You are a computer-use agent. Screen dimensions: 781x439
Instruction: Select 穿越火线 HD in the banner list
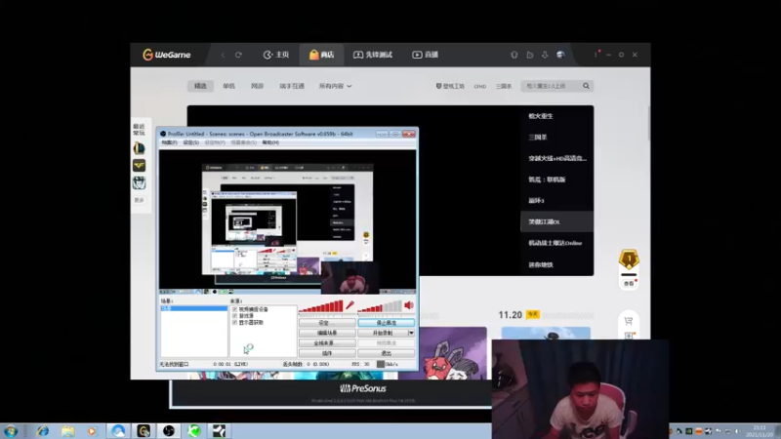557,158
